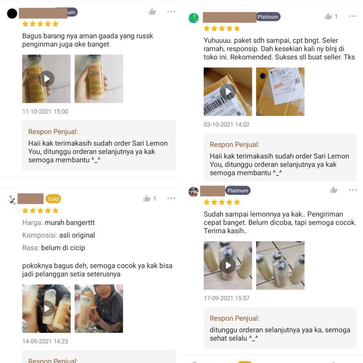The image size is (363, 363).
Task: Play the lemon bottle video in the first review
Action: pyautogui.click(x=46, y=79)
